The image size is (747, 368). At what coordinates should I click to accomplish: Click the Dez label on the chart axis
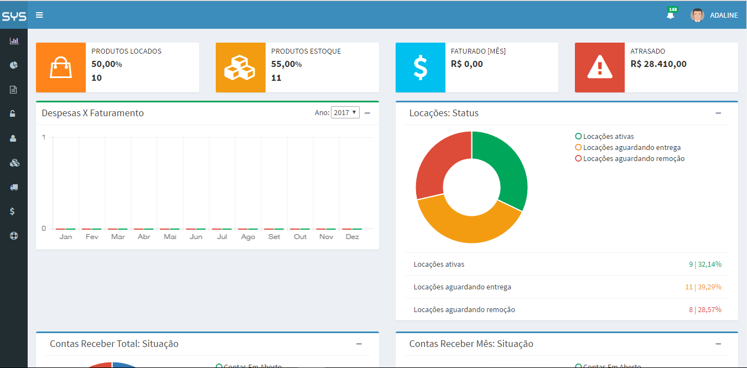(x=352, y=237)
